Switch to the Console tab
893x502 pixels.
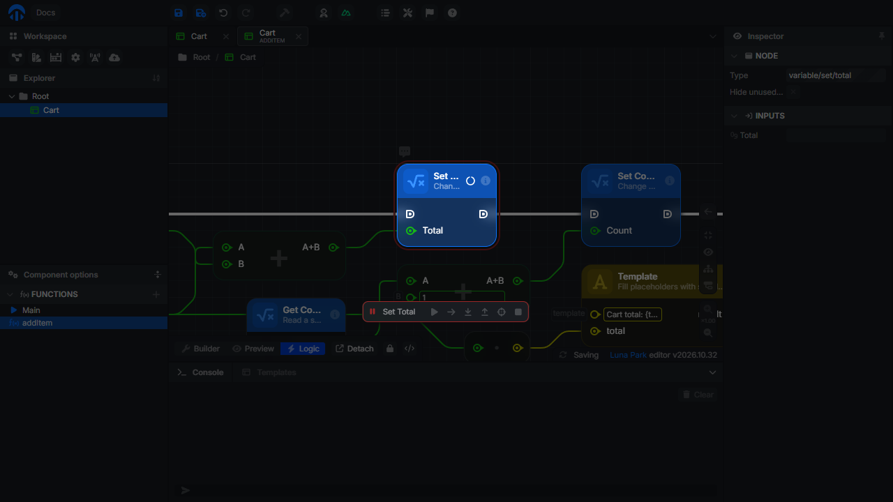201,372
